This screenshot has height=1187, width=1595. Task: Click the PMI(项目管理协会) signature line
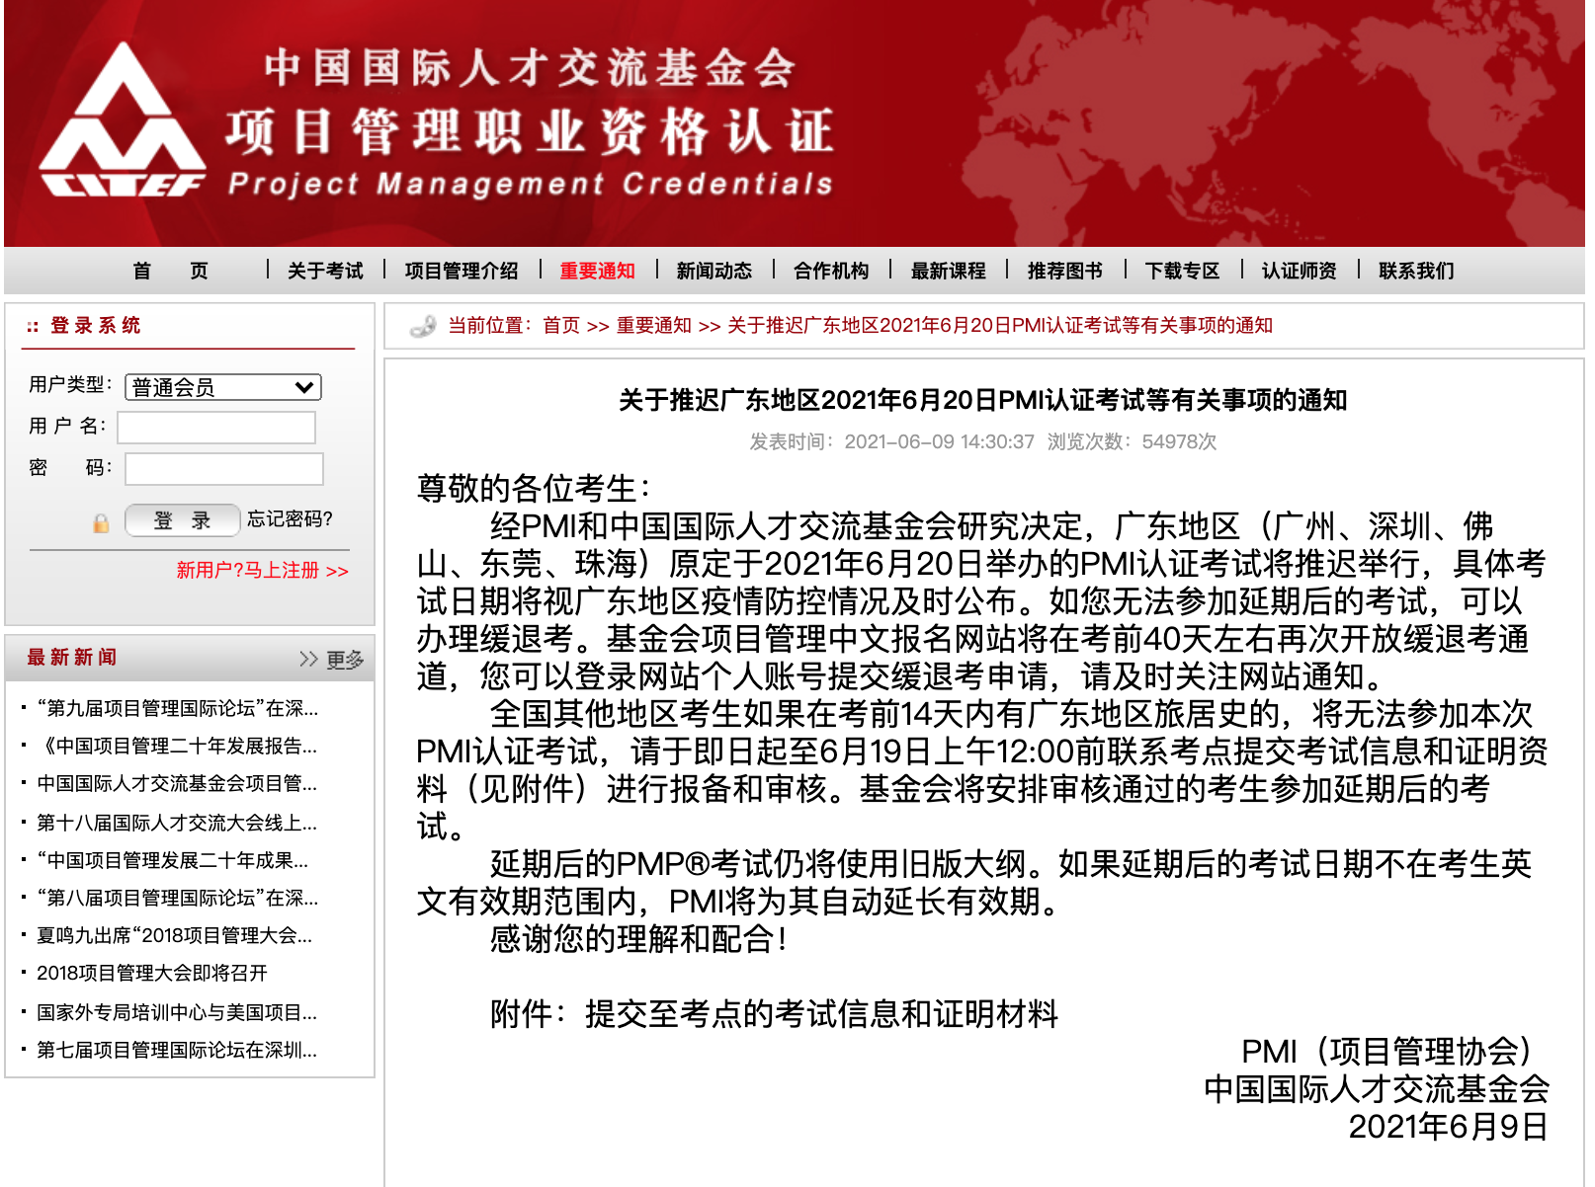pos(1389,1052)
